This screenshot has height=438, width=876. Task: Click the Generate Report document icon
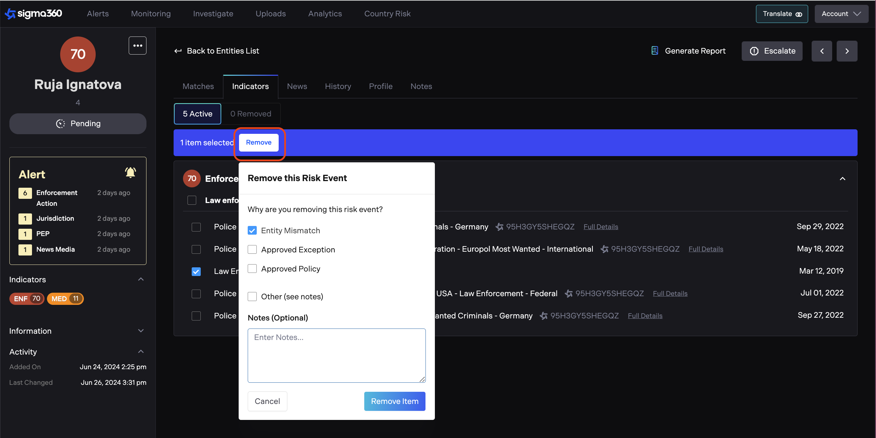coord(654,51)
